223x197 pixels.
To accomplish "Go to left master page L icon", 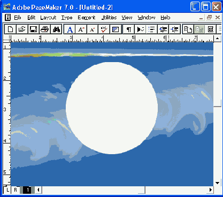I will [x=7, y=190].
